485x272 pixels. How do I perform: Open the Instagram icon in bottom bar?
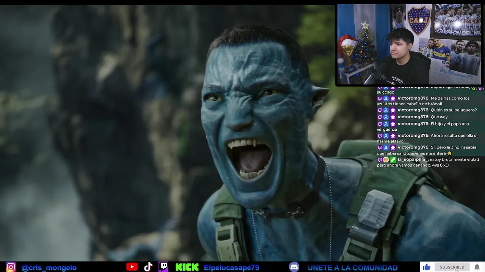click(11, 267)
